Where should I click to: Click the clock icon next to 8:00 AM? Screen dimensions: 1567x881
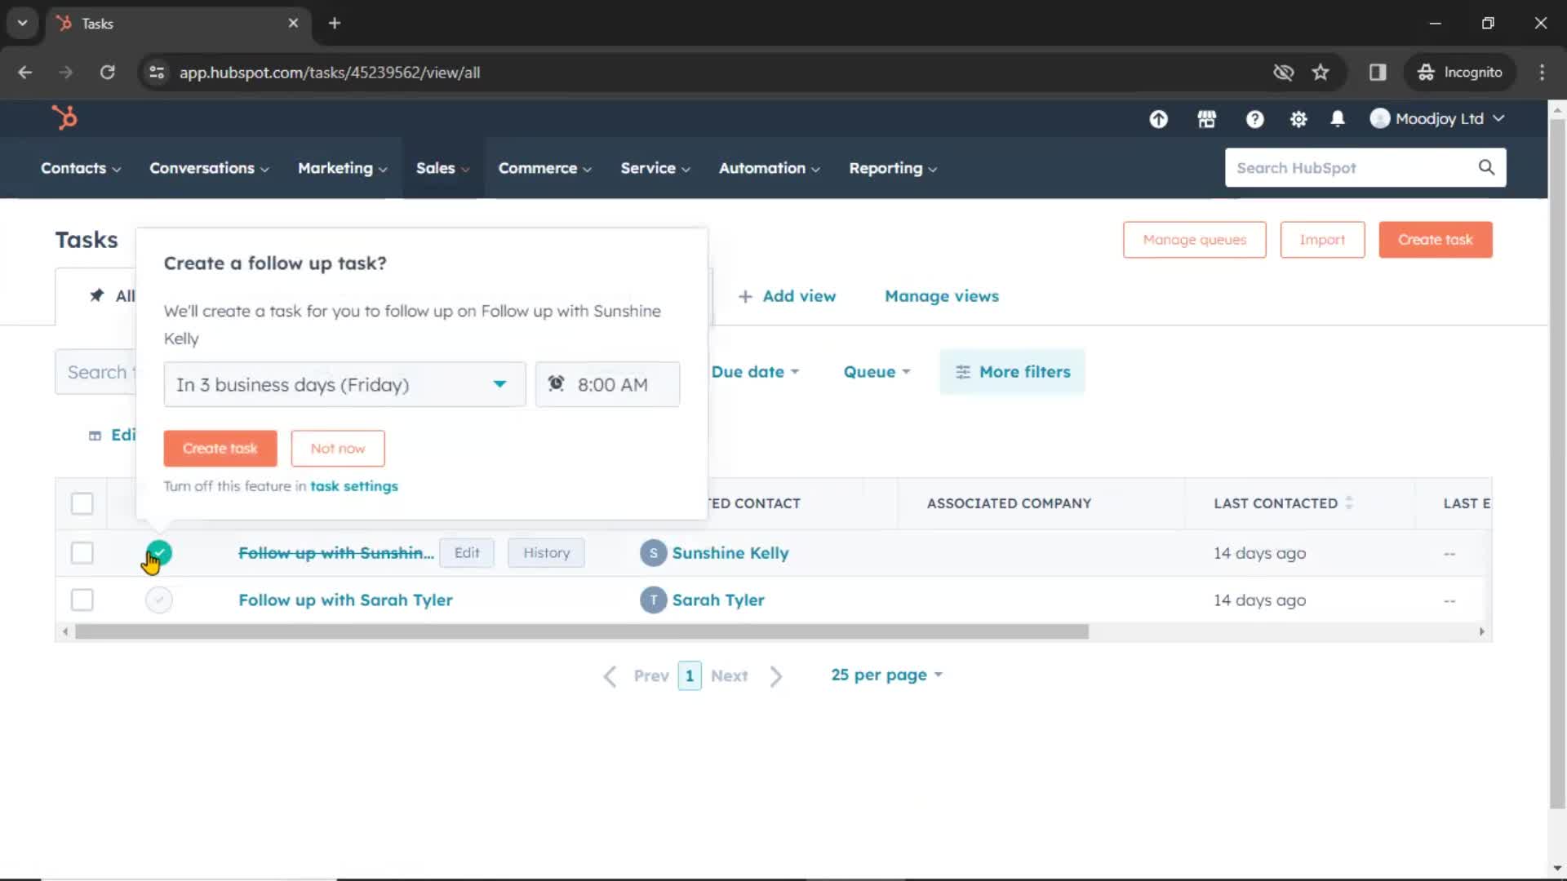pyautogui.click(x=557, y=384)
